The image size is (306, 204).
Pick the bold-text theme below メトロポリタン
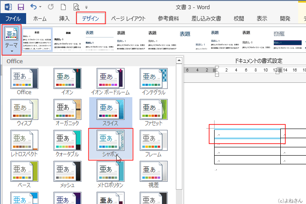111,198
